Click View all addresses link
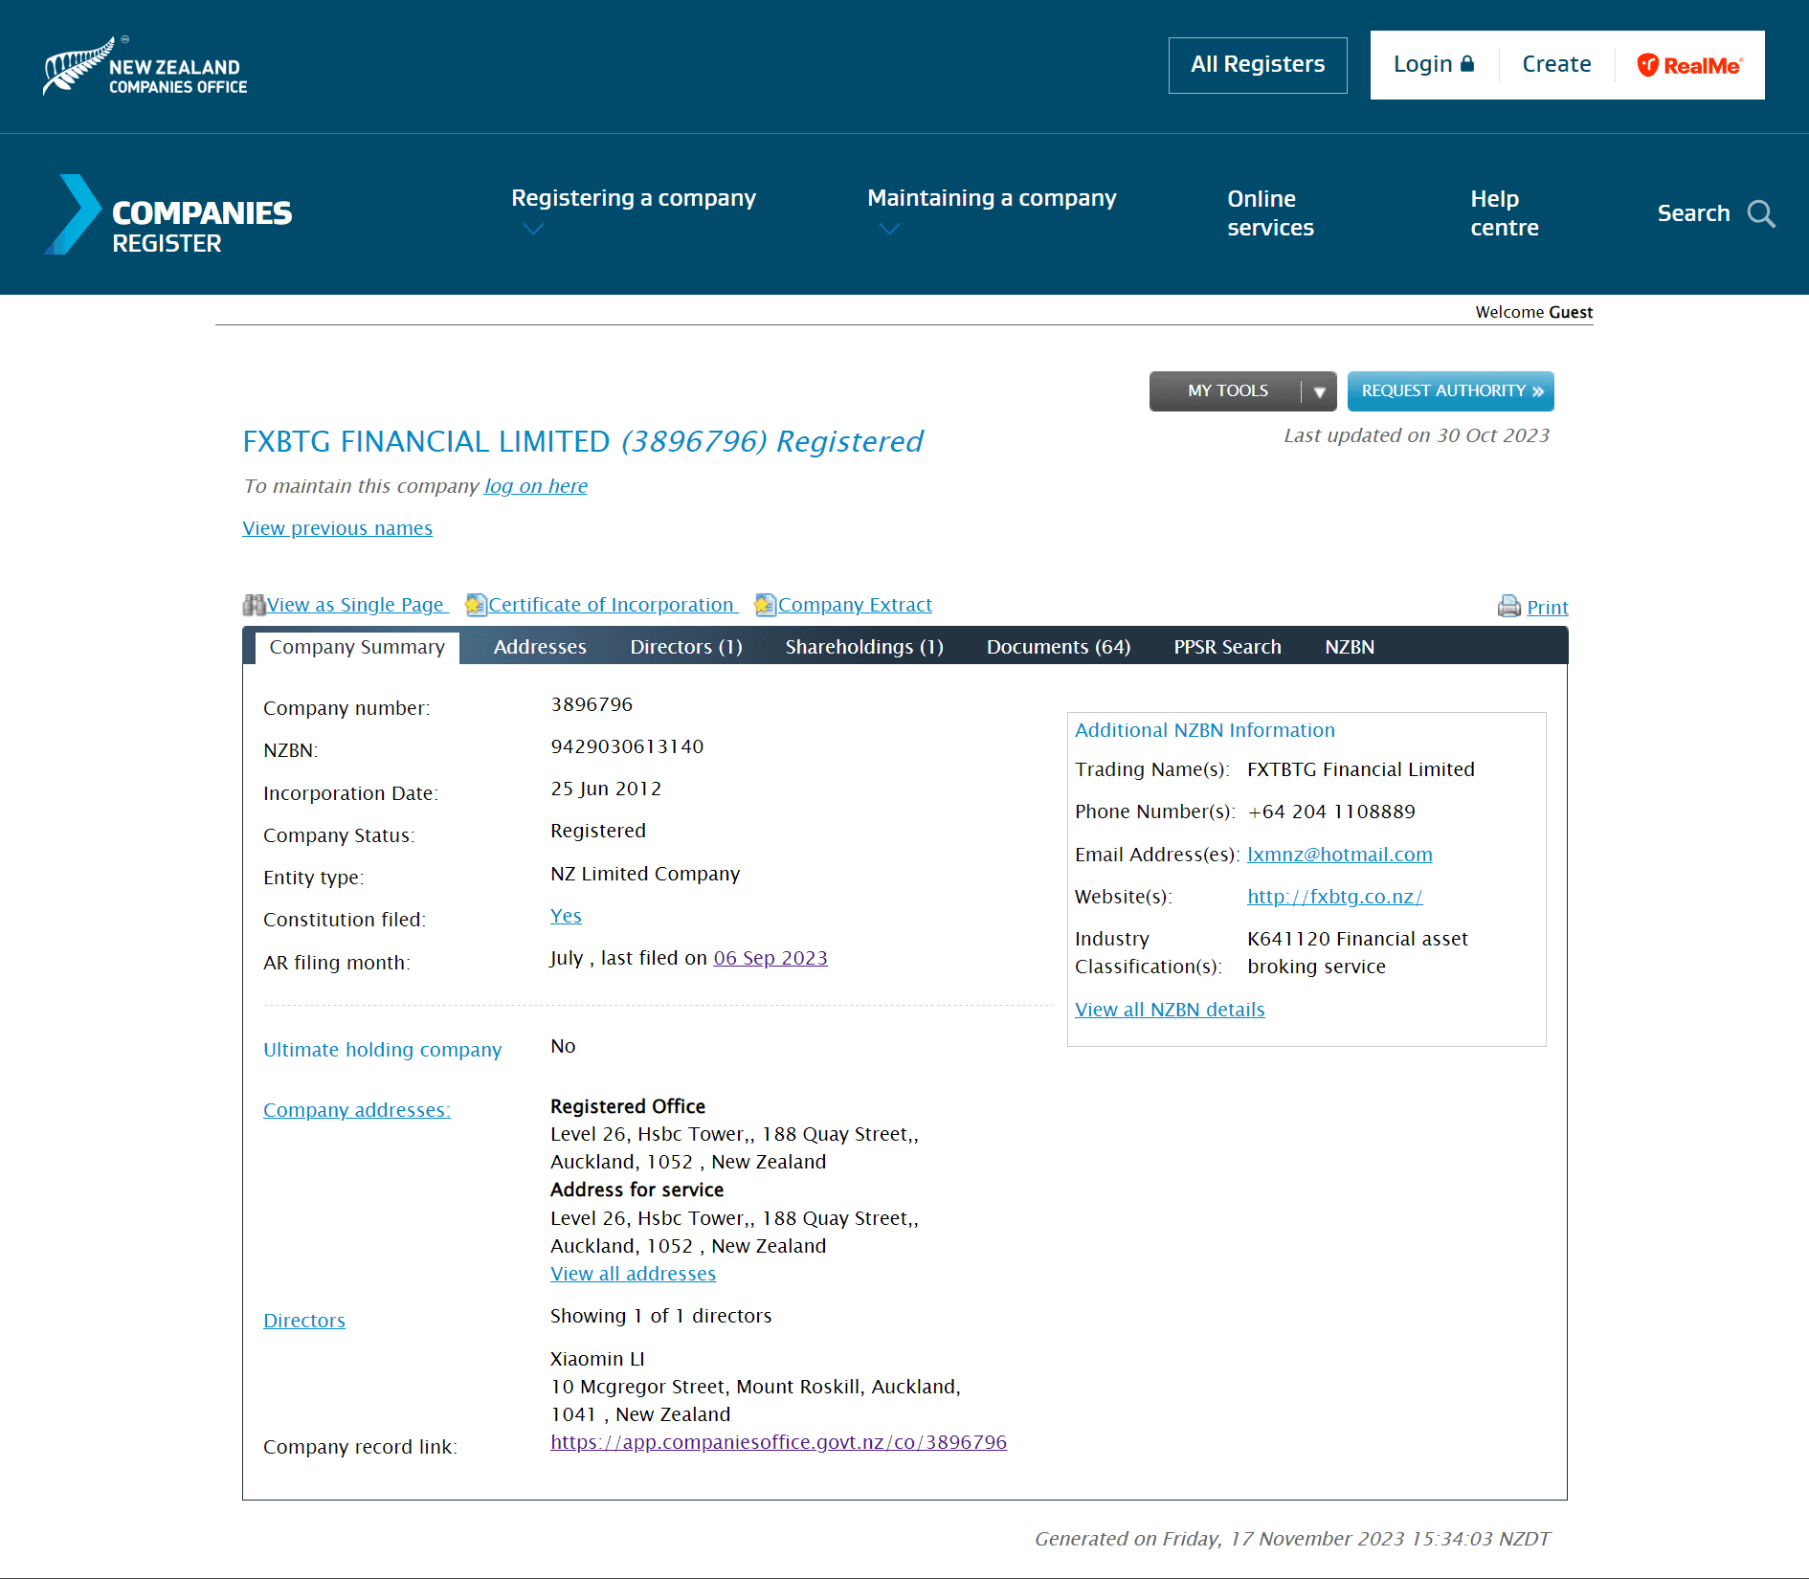This screenshot has height=1579, width=1809. (633, 1274)
